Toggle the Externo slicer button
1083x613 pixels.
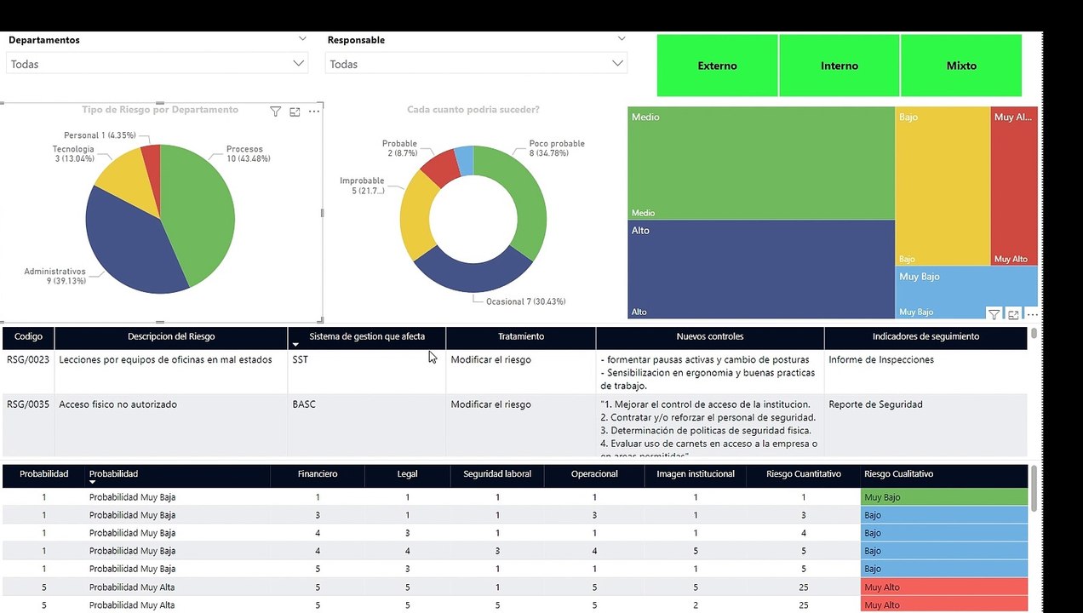pos(717,66)
